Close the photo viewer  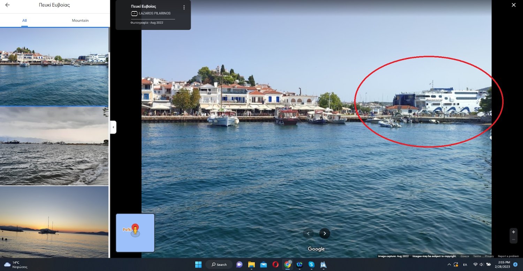tap(513, 5)
